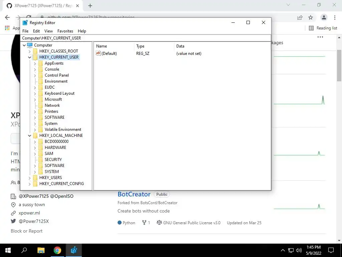Bookmark this page with the star icon
Image resolution: width=342 pixels, height=257 pixels.
point(311,17)
